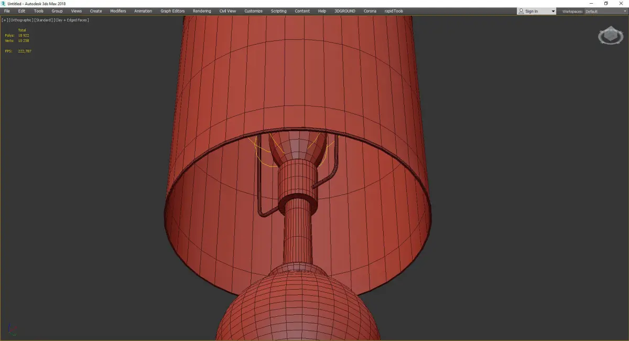The image size is (629, 341).
Task: Click the 3ds Max application icon in title bar
Action: (x=3, y=4)
